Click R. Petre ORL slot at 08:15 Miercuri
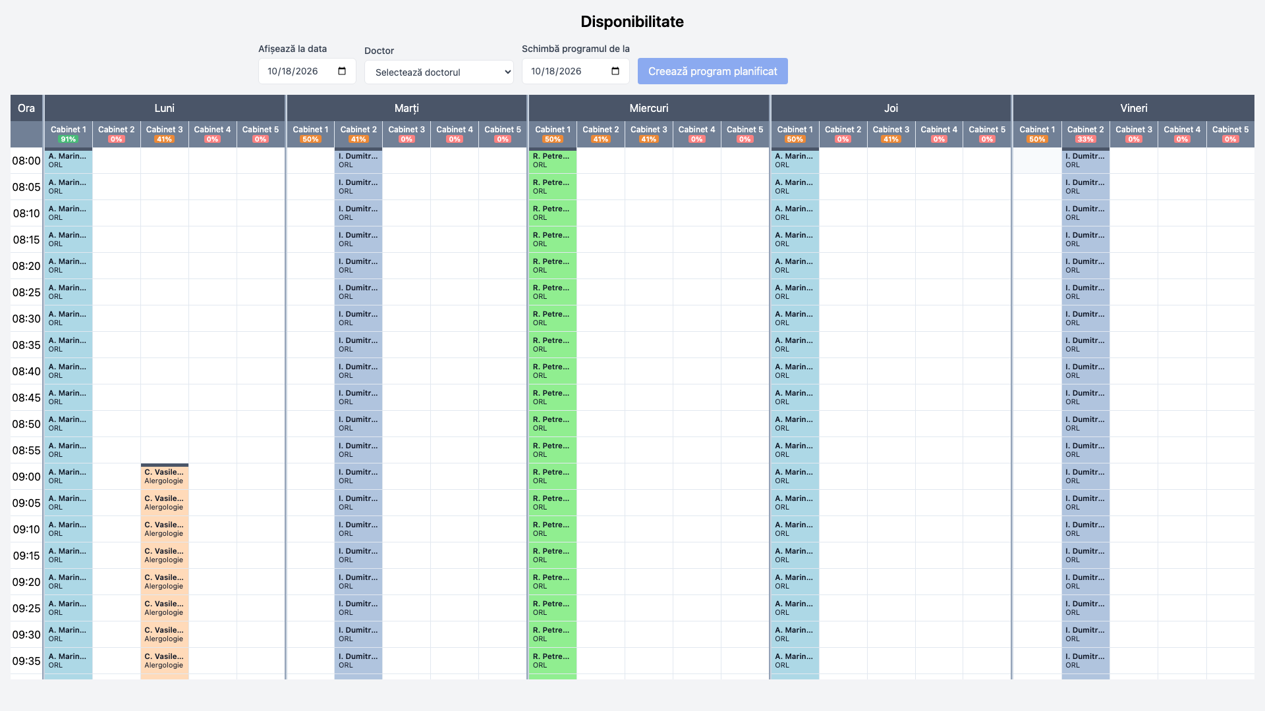The height and width of the screenshot is (711, 1265). tap(553, 240)
